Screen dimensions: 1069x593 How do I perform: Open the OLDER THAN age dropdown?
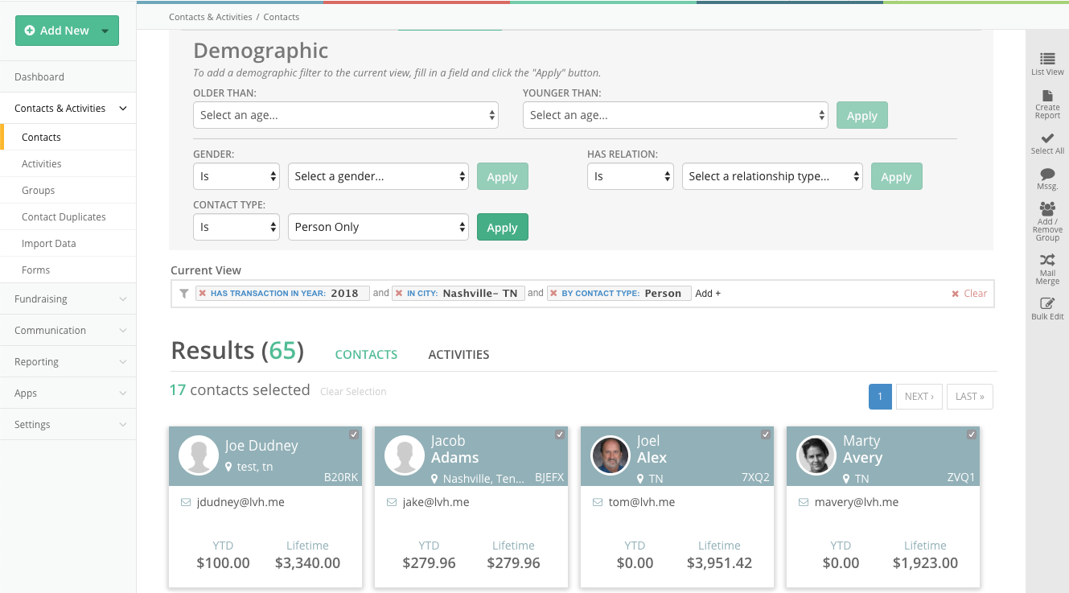(x=345, y=115)
